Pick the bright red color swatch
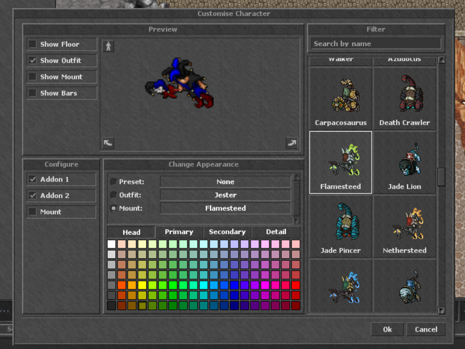This screenshot has height=349, width=465. (x=296, y=285)
